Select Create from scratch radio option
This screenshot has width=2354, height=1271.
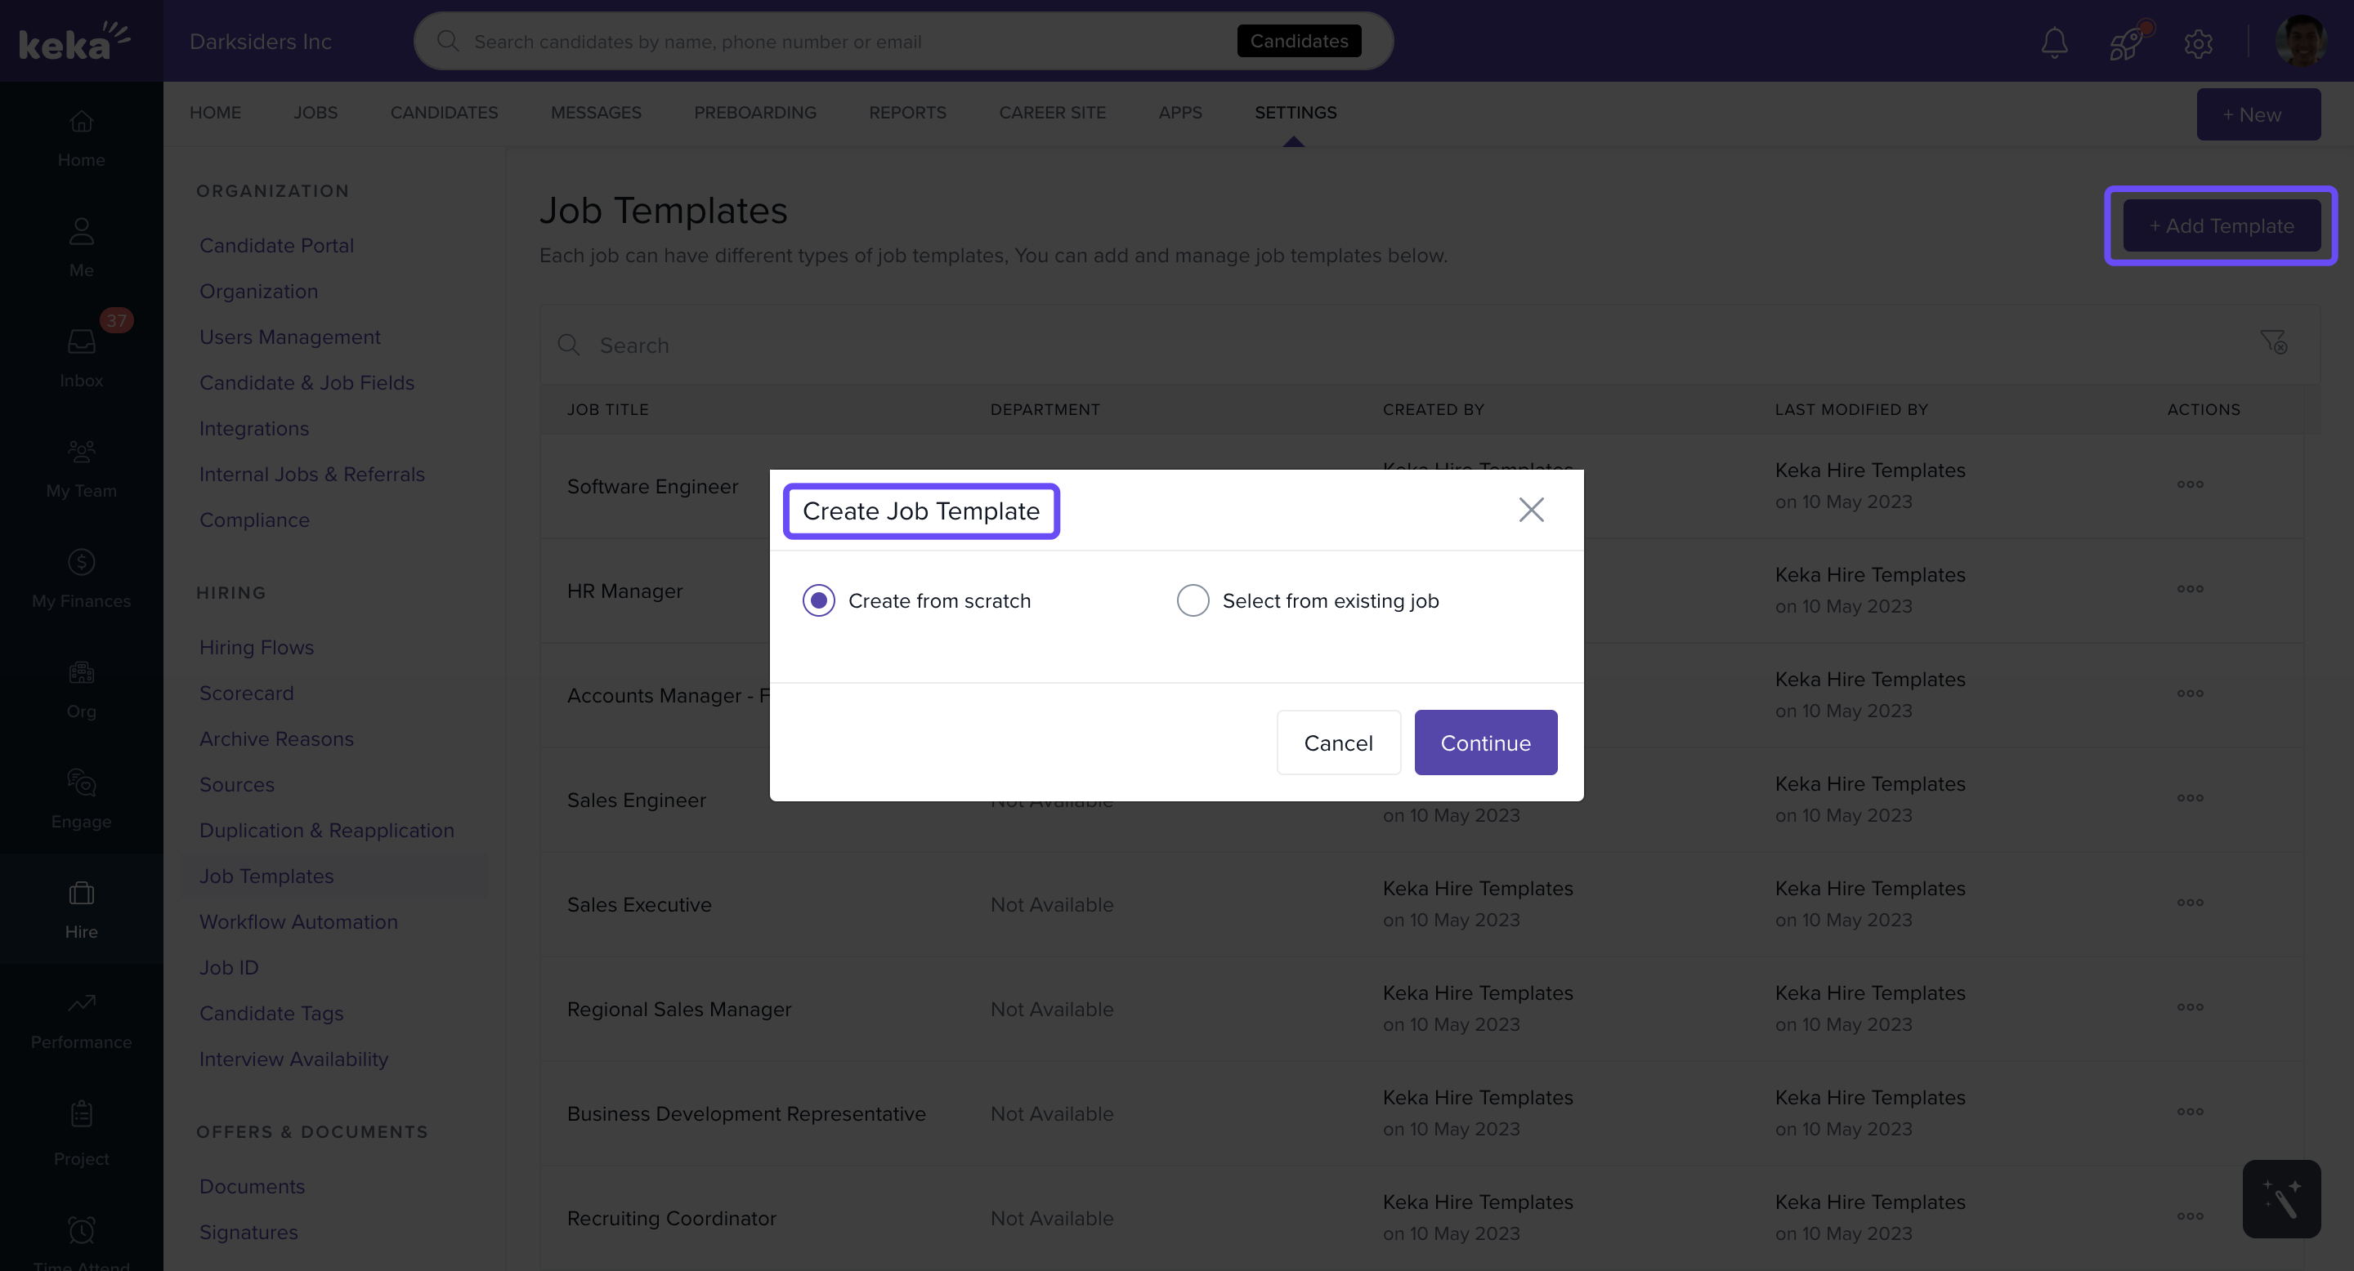(819, 600)
